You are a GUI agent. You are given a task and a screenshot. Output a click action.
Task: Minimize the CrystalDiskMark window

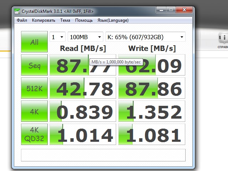[161, 10]
